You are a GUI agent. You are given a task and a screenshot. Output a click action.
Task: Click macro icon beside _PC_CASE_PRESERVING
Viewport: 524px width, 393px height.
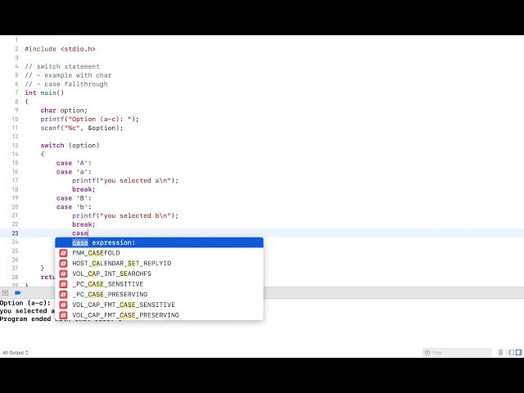(x=63, y=295)
